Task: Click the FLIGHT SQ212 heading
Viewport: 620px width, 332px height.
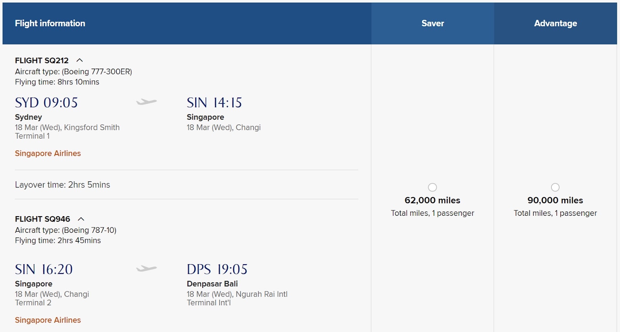Action: 42,60
